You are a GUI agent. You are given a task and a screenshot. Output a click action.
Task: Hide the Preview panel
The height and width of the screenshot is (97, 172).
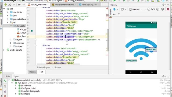(168, 5)
